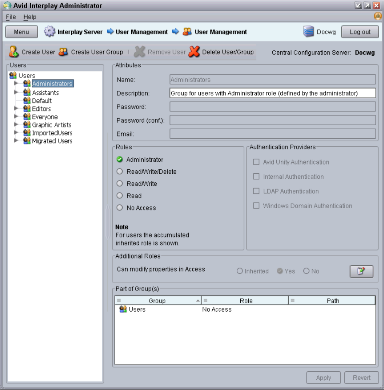Screen dimensions: 384x390
Task: Click the Apply button
Action: coord(323,378)
